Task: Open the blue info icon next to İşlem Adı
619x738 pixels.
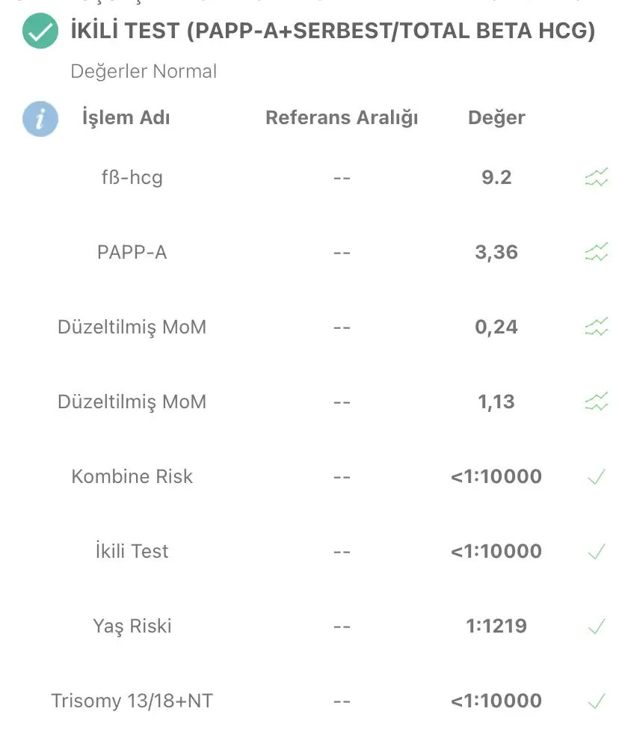Action: point(40,119)
